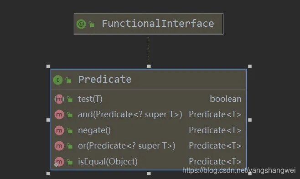
Task: Click the boolean return type of test(T)
Action: click(226, 99)
